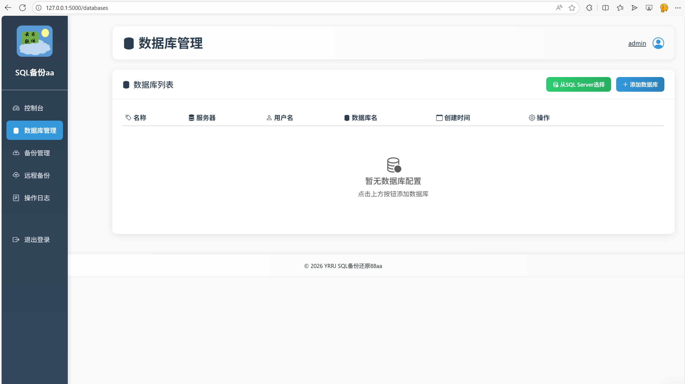Reload the page using the refresh icon
This screenshot has height=384, width=685.
point(23,8)
